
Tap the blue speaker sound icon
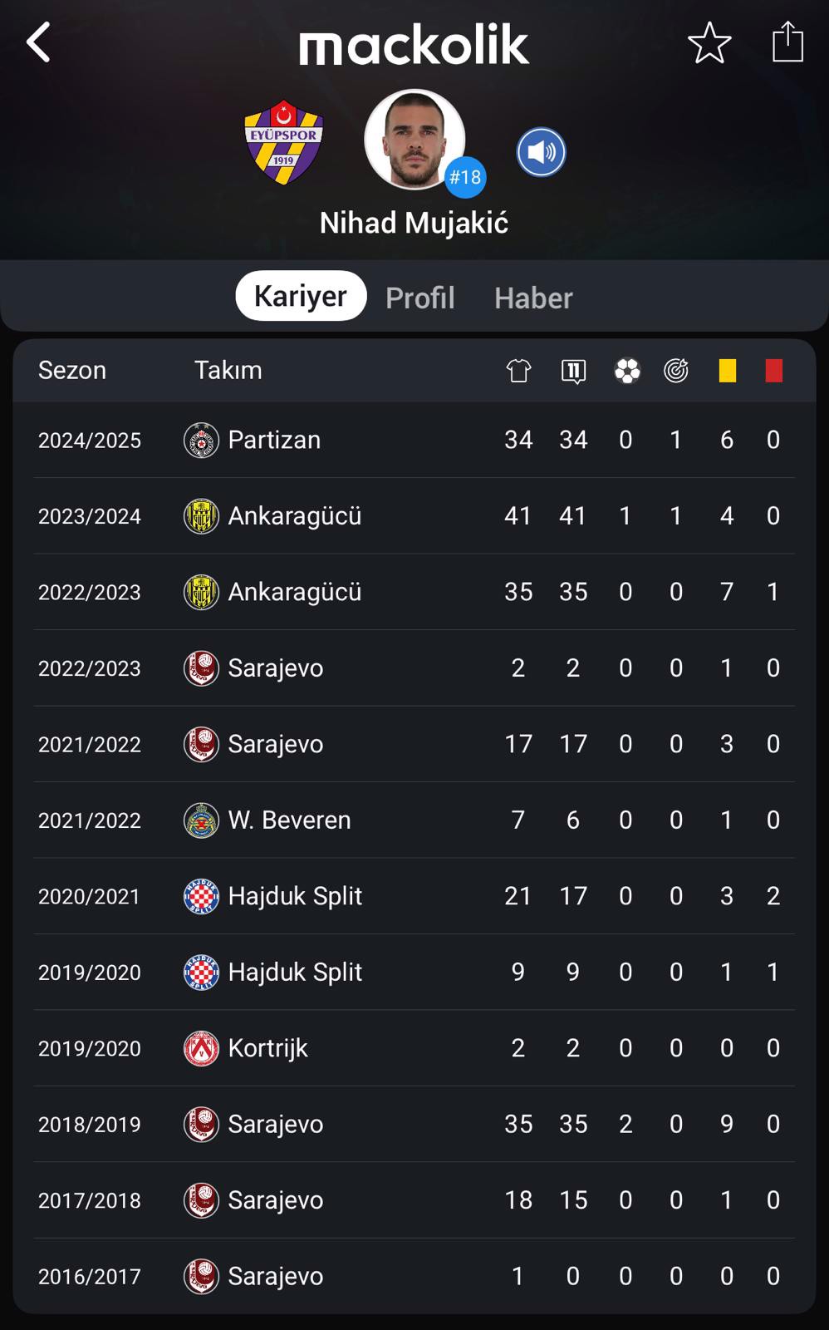[541, 152]
